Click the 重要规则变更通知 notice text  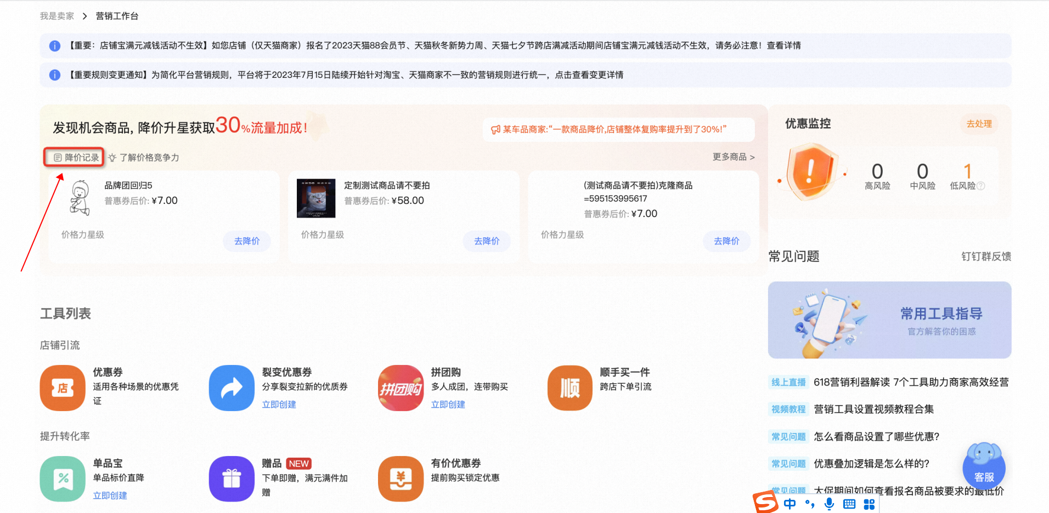pos(346,75)
